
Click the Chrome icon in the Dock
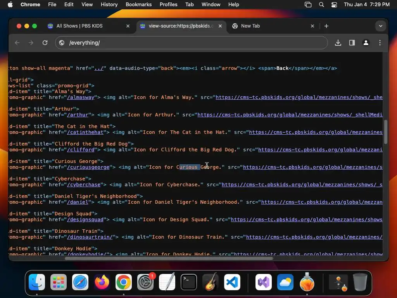tap(124, 282)
